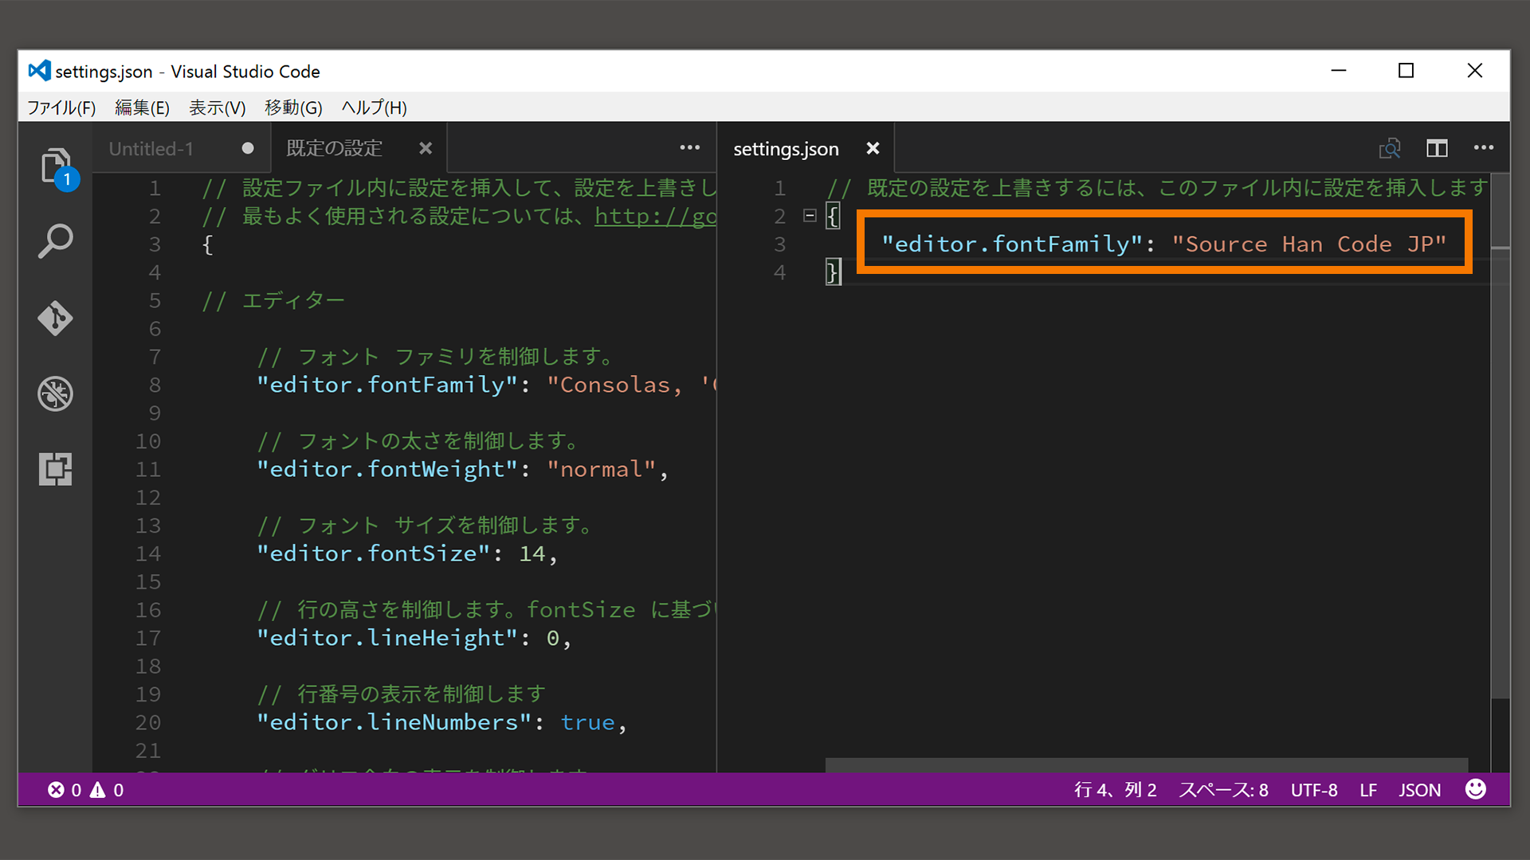
Task: Click closing brace on line 4 of settings.json
Action: (833, 272)
